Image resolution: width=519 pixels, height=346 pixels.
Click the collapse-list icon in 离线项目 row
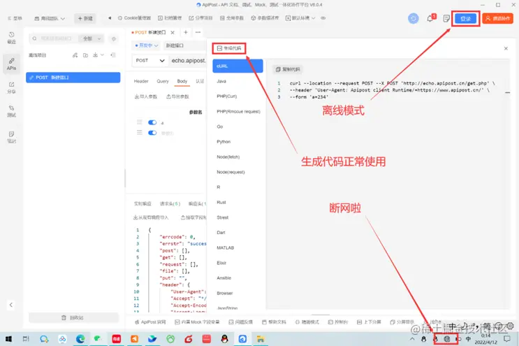tap(113, 55)
